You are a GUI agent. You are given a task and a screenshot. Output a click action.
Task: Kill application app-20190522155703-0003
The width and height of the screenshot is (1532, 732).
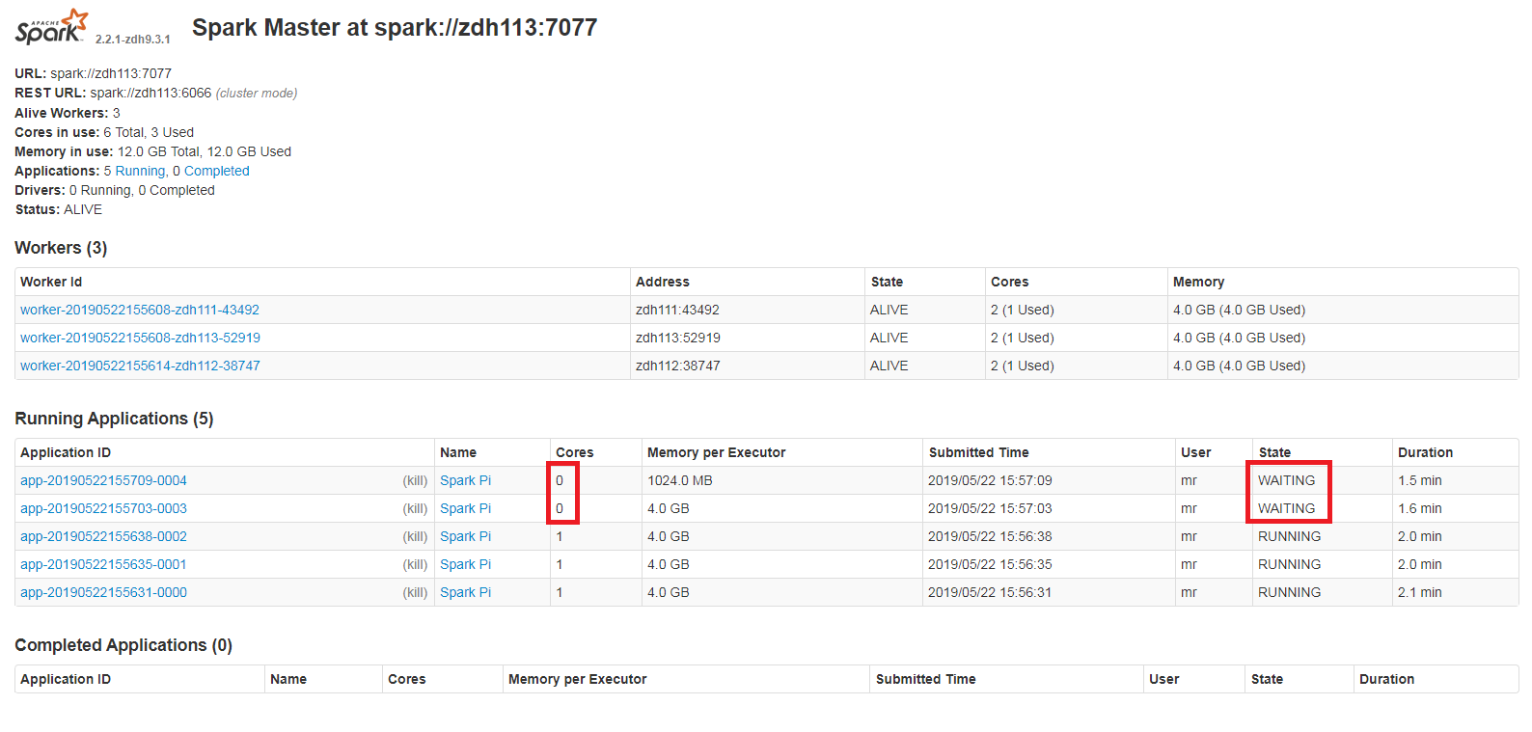coord(416,508)
